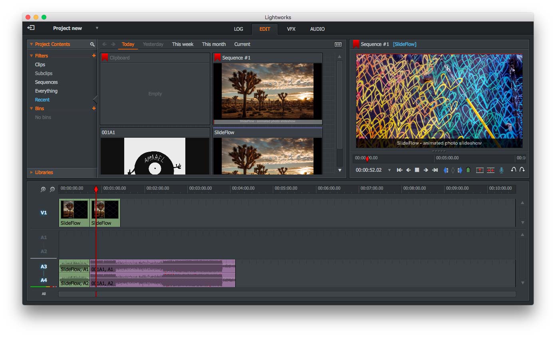The height and width of the screenshot is (337, 556).
Task: Toggle the V1 video track
Action: point(44,213)
